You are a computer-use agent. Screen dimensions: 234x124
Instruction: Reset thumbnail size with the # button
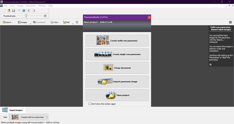[45, 16]
